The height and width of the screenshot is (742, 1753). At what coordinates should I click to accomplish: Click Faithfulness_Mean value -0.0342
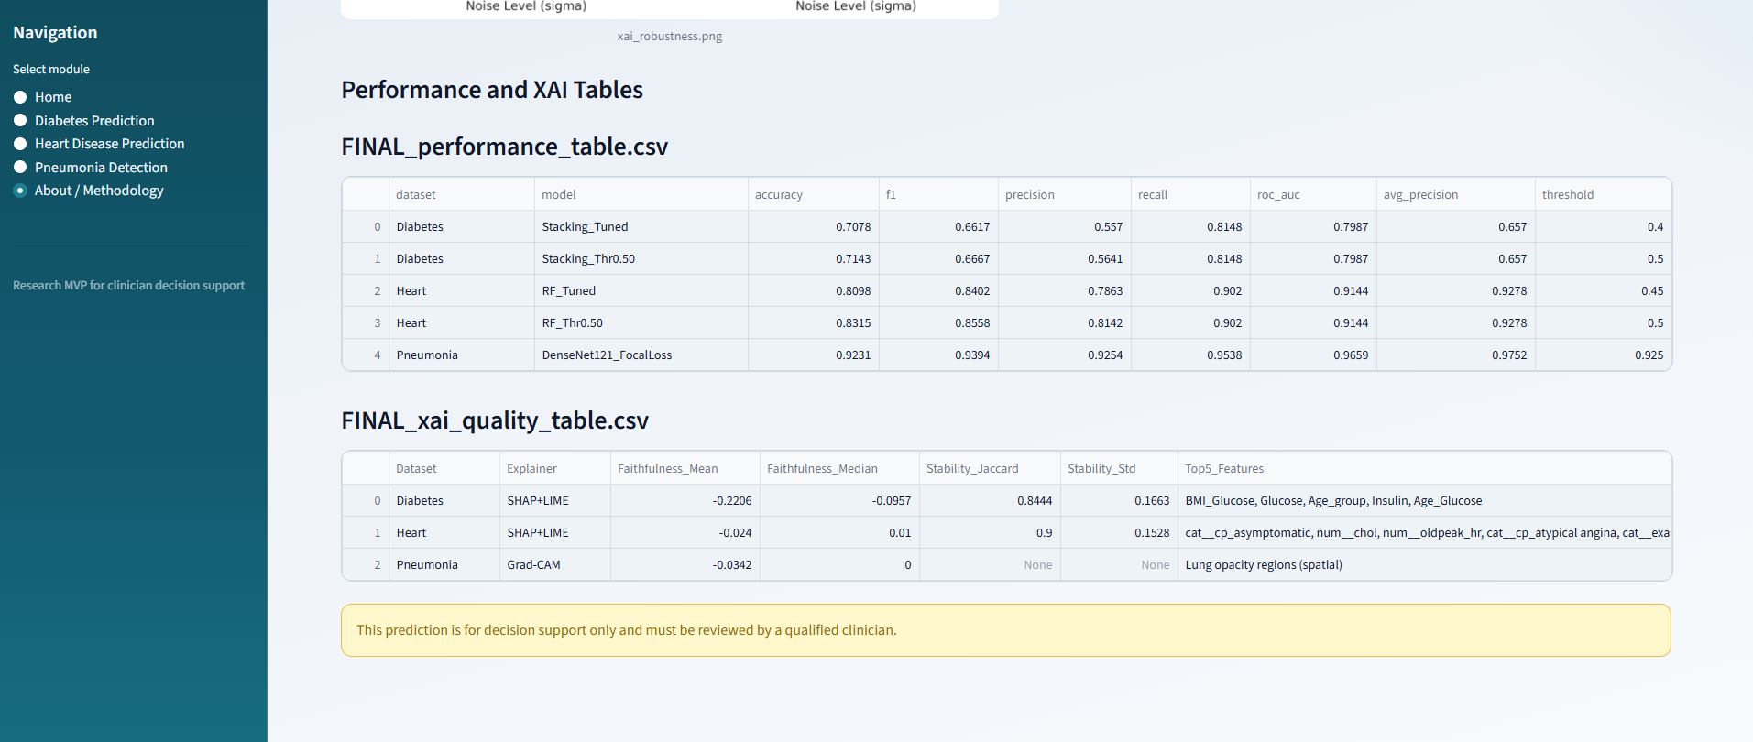tap(685, 564)
